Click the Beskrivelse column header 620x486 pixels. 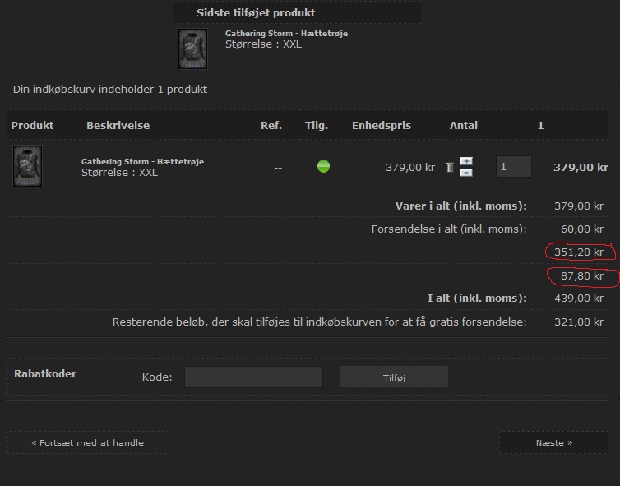(x=118, y=125)
